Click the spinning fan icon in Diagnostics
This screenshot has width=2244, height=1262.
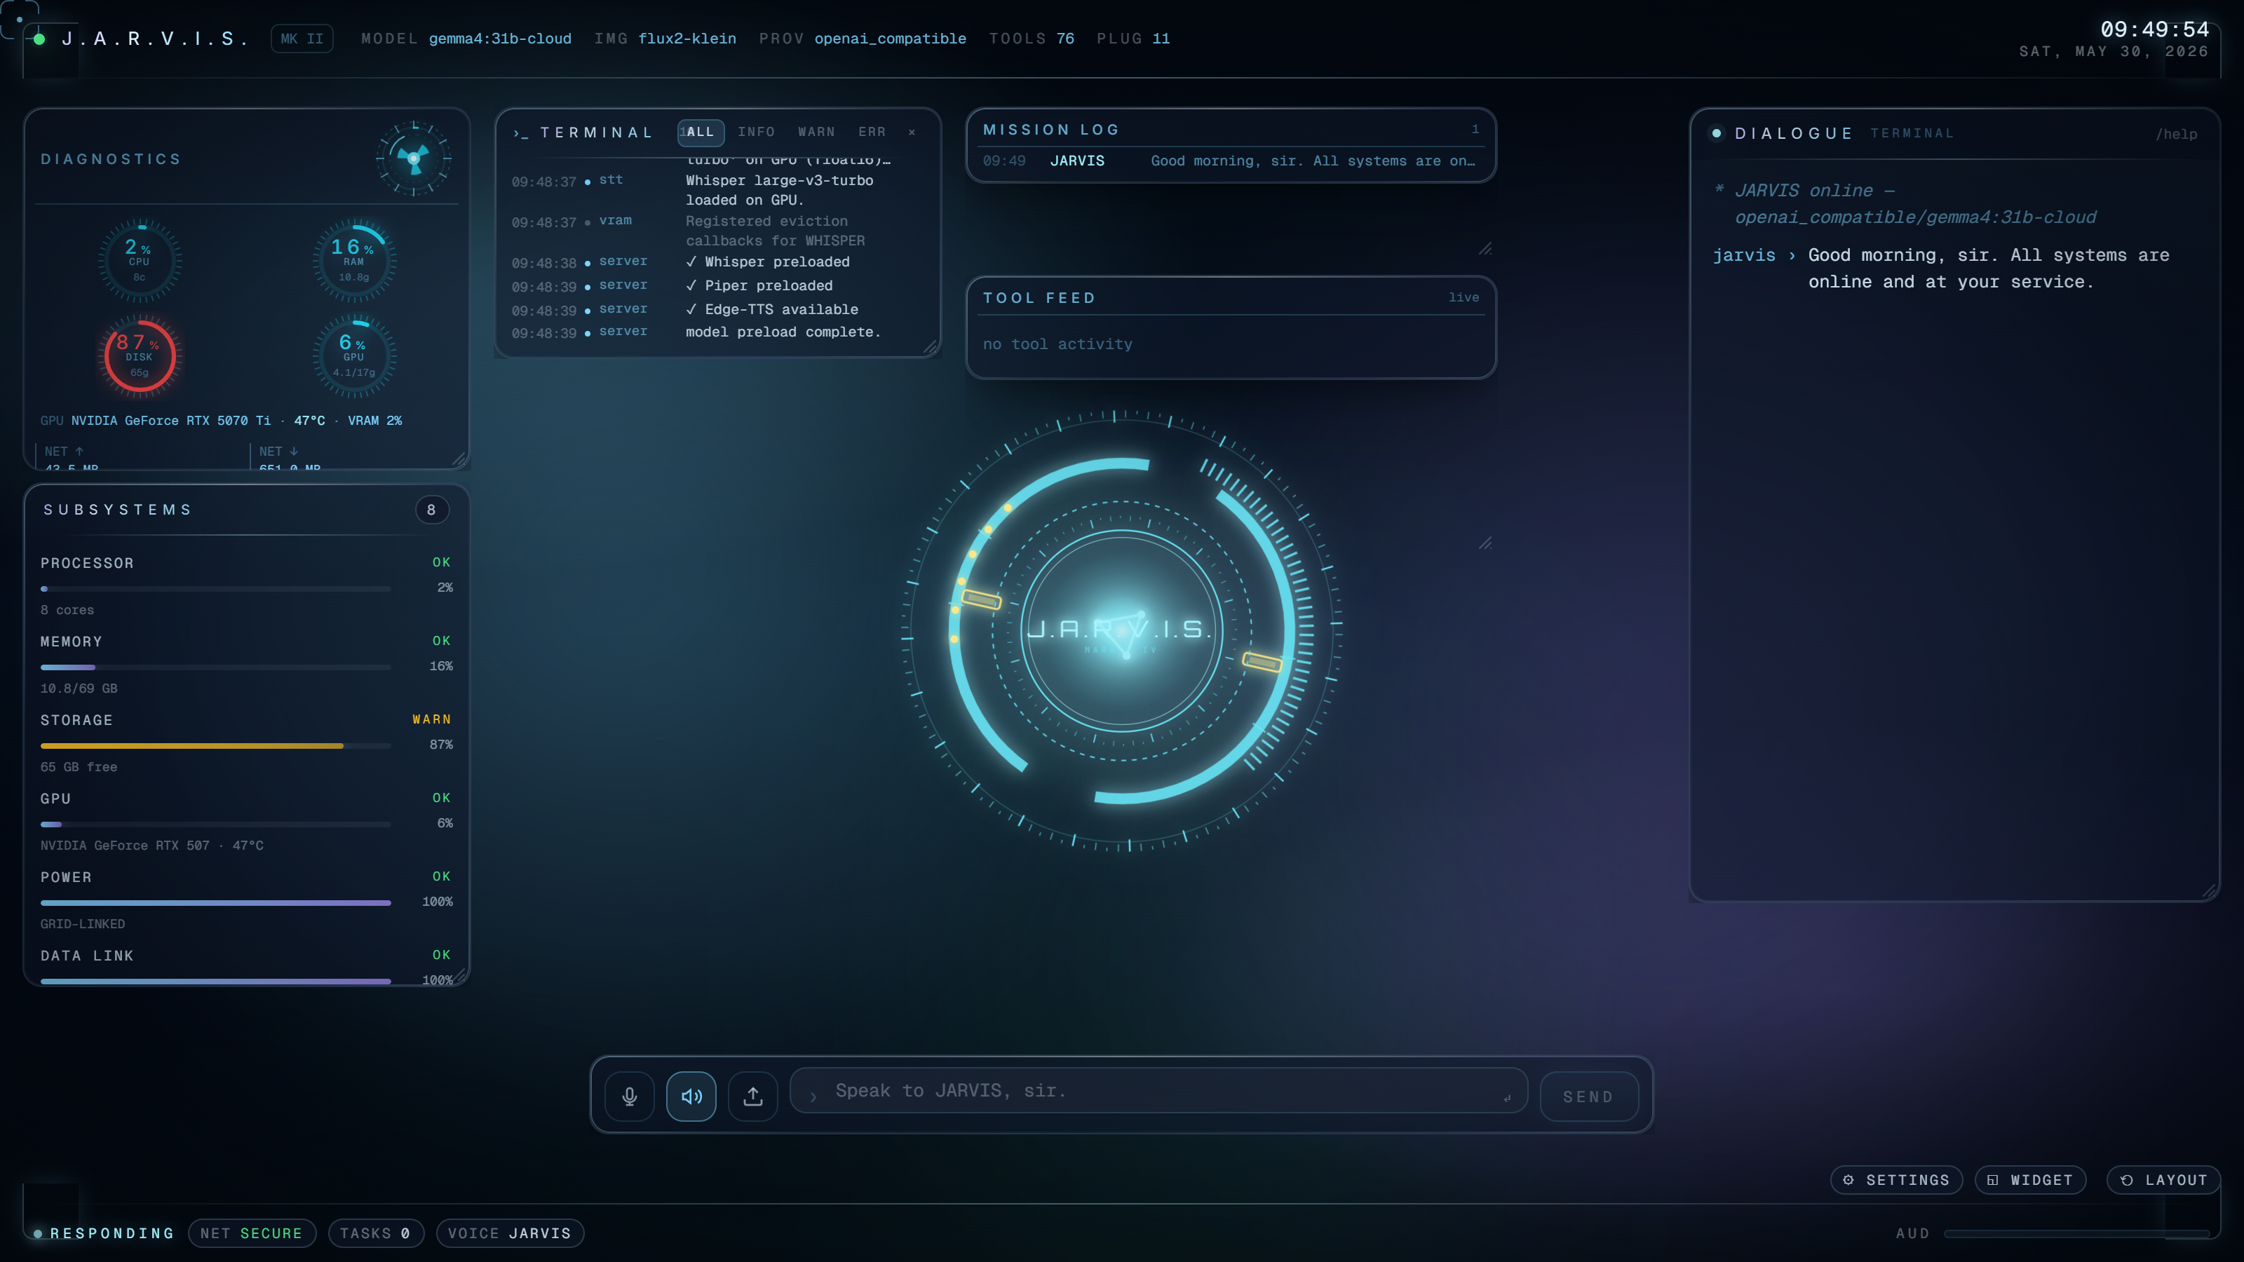coord(413,158)
